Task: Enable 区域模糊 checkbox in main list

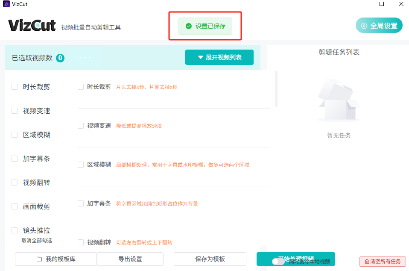Action: click(81, 165)
